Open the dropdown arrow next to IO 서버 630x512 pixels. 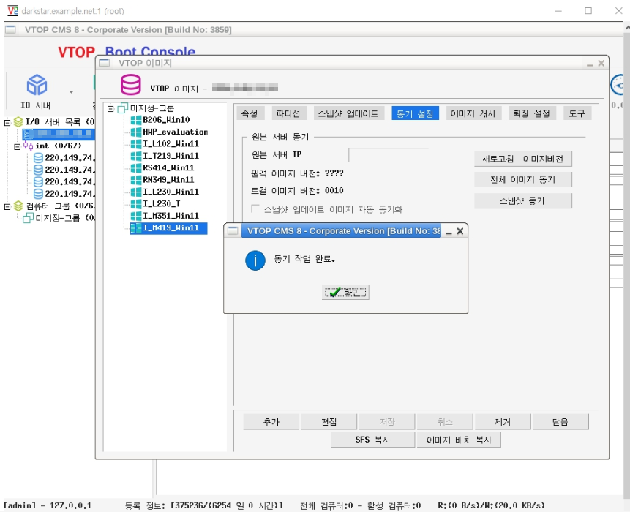(x=71, y=92)
